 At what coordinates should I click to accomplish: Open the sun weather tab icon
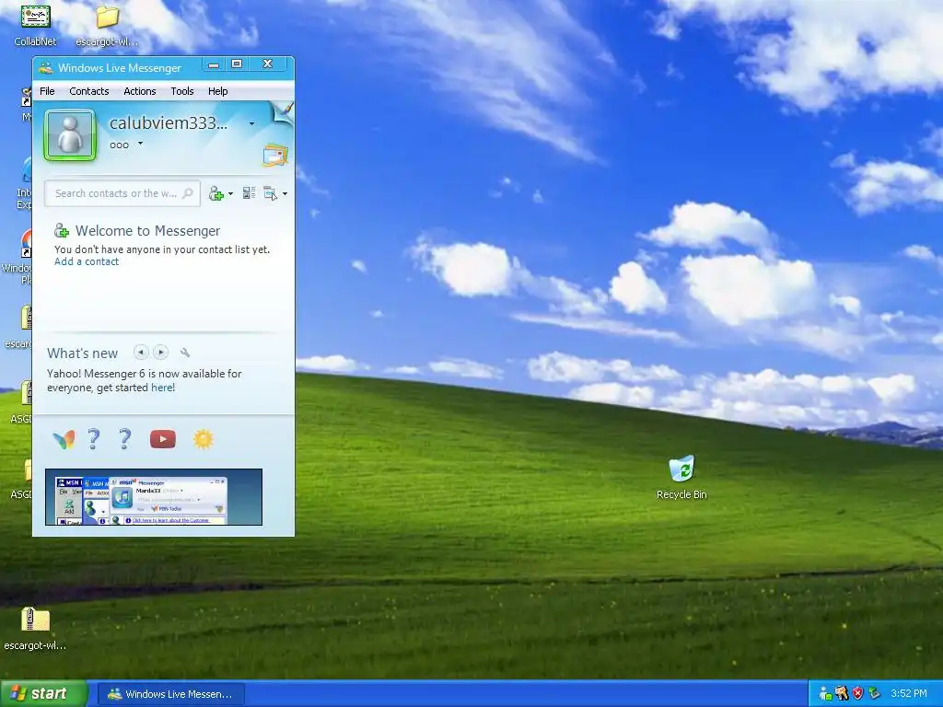[204, 439]
